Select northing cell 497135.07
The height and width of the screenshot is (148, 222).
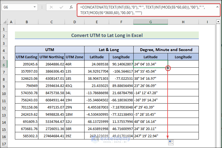(52, 107)
